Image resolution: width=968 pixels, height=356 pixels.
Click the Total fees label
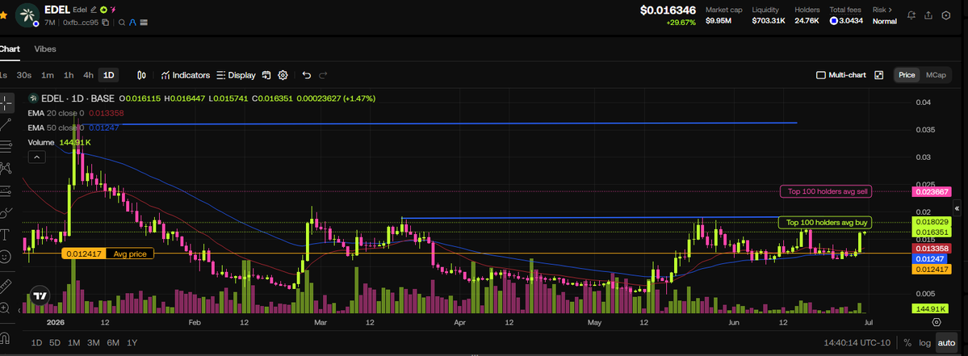click(845, 10)
